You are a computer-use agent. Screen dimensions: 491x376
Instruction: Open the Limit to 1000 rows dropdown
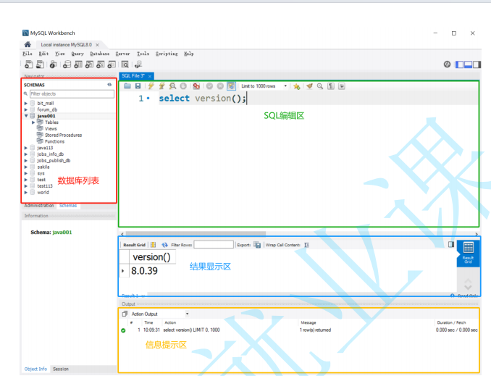264,86
